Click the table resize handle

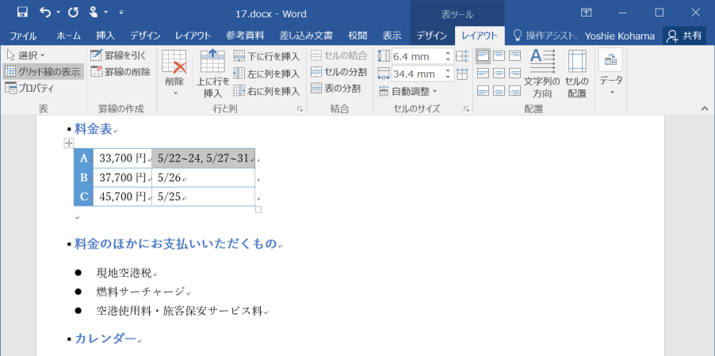coord(258,210)
